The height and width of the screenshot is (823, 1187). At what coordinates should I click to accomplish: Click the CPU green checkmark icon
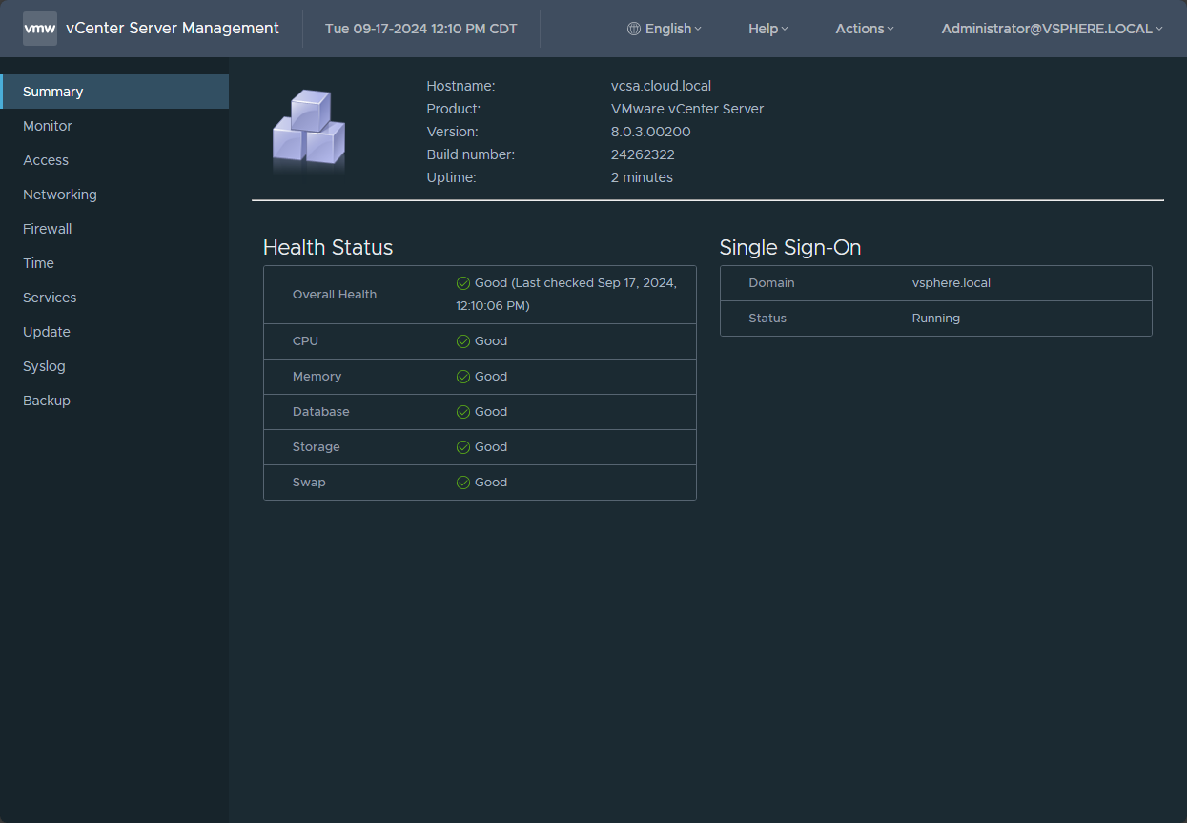[x=463, y=341]
